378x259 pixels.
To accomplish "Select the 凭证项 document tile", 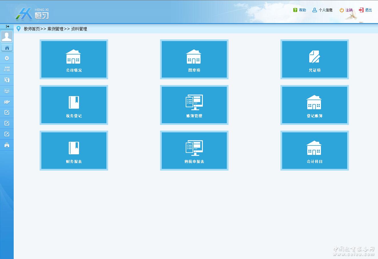I will click(314, 59).
